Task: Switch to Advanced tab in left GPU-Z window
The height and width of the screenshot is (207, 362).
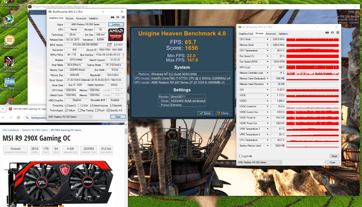Action: [x=81, y=18]
